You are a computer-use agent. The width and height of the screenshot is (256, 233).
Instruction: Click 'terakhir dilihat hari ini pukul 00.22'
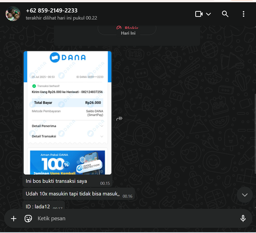coord(61,18)
